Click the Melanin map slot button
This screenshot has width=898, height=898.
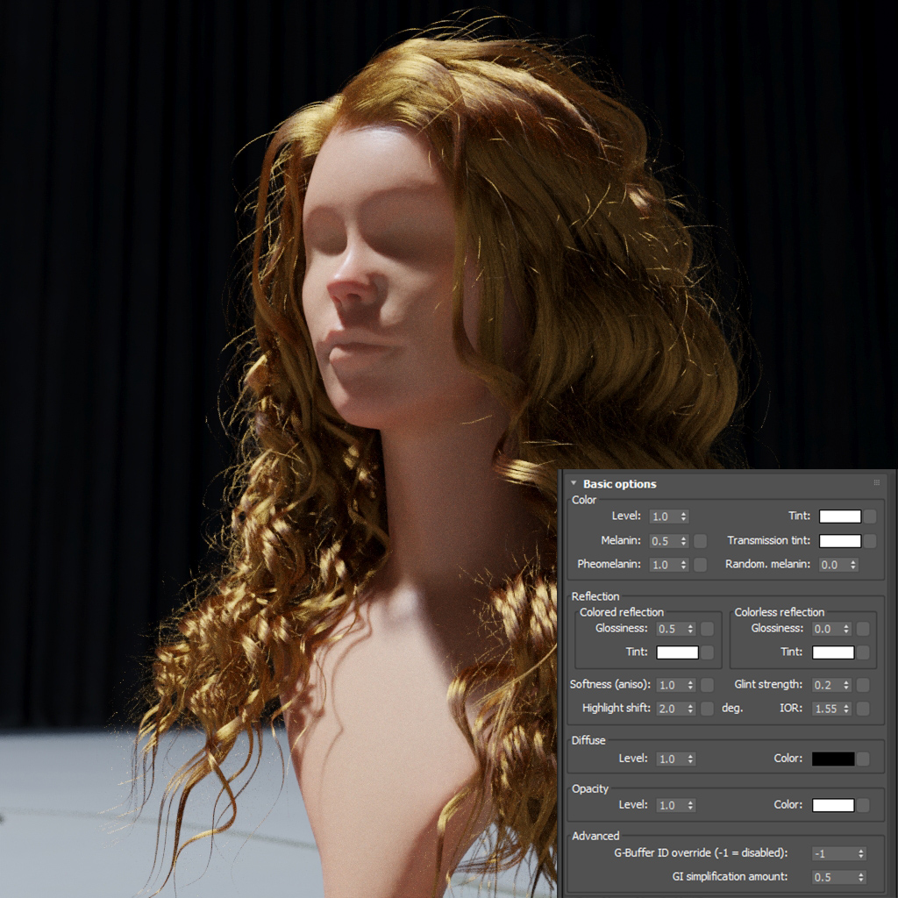point(700,540)
